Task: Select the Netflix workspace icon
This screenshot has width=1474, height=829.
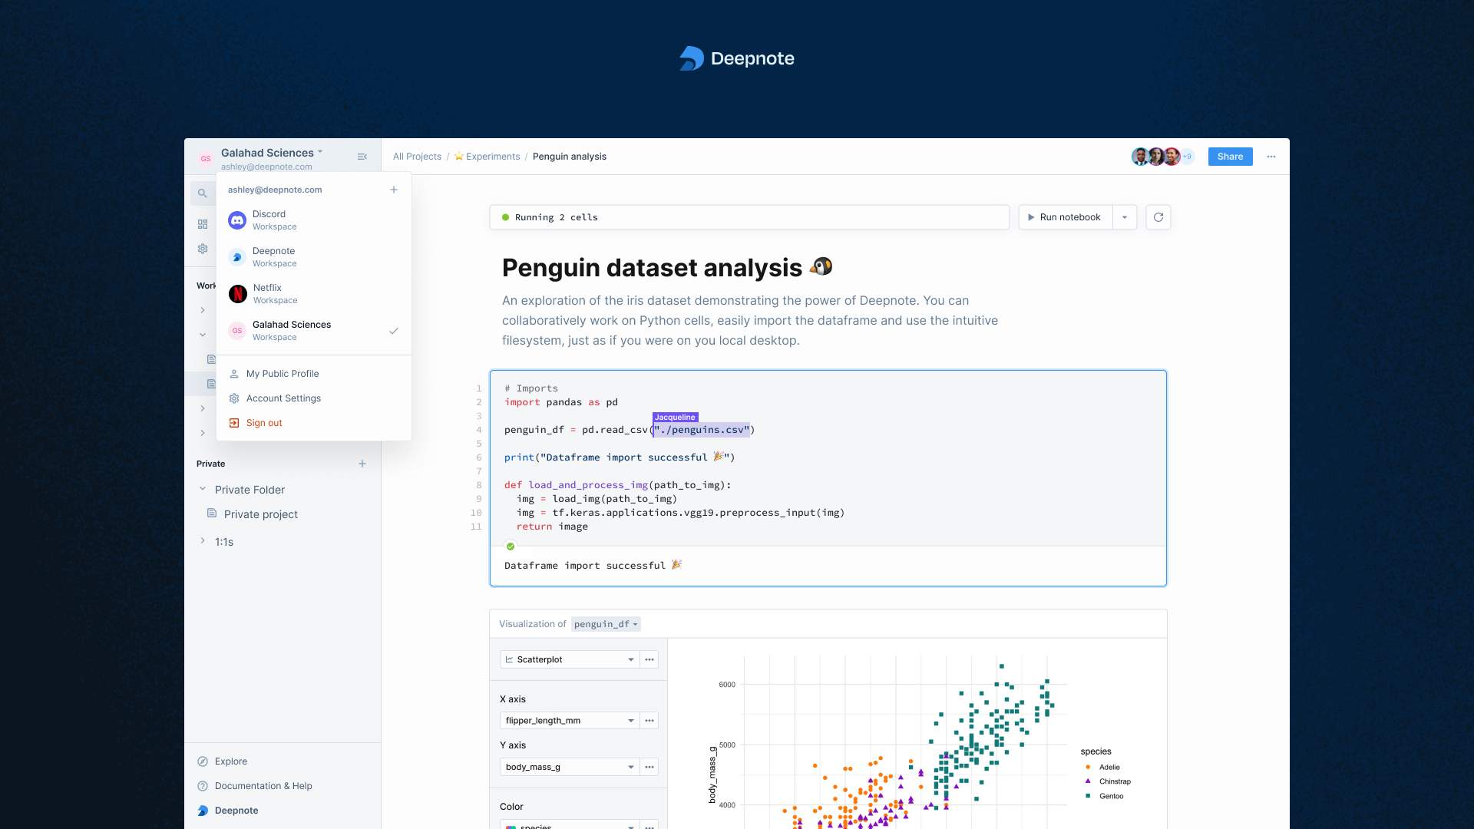Action: point(238,294)
